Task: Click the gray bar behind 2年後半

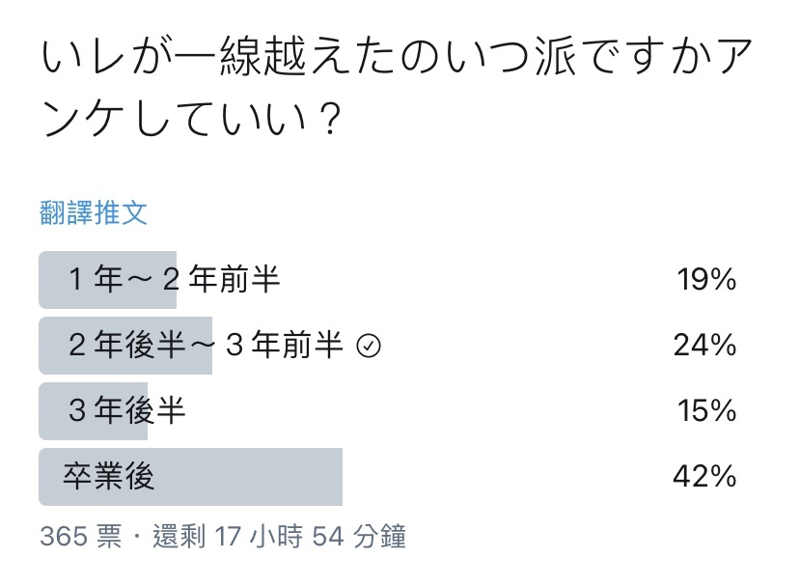Action: (125, 346)
